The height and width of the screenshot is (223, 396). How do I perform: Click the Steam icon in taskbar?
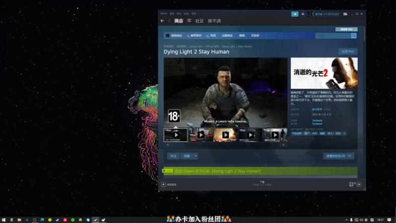[x=95, y=220]
